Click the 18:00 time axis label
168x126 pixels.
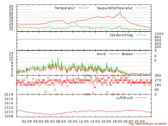pyautogui.click(x=117, y=122)
